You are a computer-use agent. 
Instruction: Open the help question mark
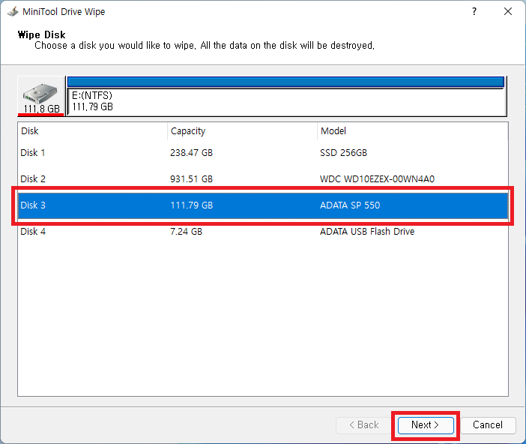pyautogui.click(x=474, y=11)
